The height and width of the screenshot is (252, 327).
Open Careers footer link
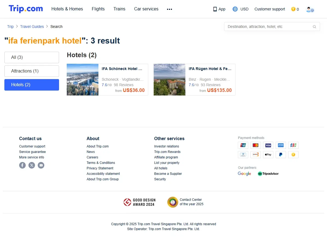click(92, 157)
